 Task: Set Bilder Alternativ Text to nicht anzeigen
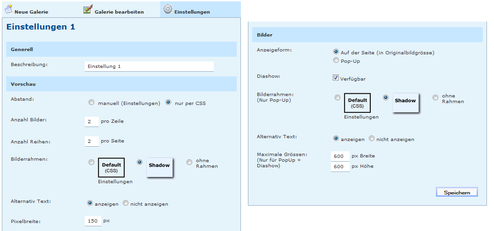click(x=371, y=139)
